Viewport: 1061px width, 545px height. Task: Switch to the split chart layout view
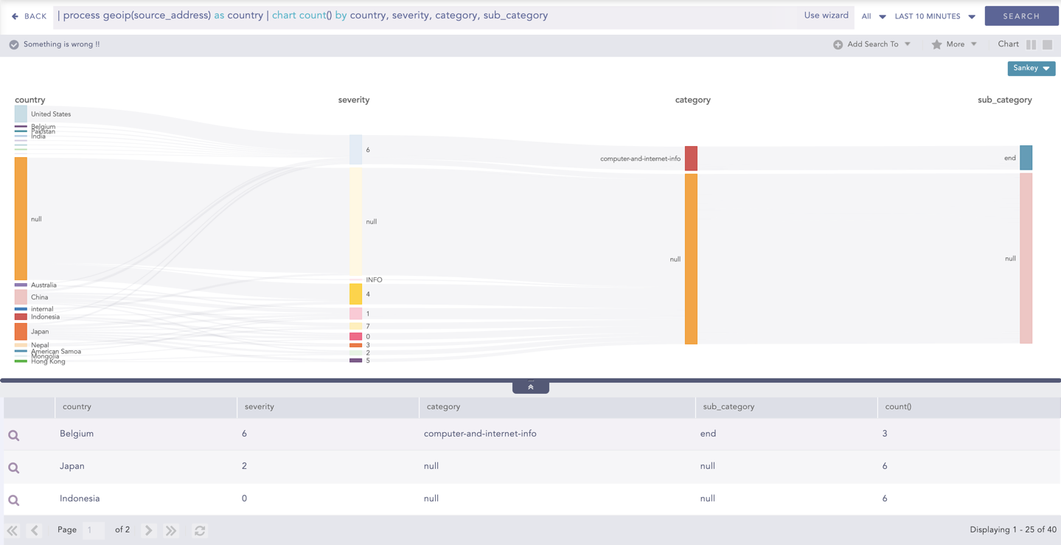[1031, 45]
